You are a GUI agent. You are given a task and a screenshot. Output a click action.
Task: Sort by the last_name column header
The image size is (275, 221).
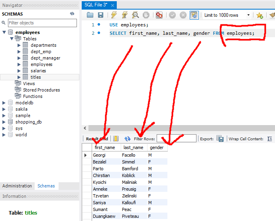pyautogui.click(x=134, y=147)
